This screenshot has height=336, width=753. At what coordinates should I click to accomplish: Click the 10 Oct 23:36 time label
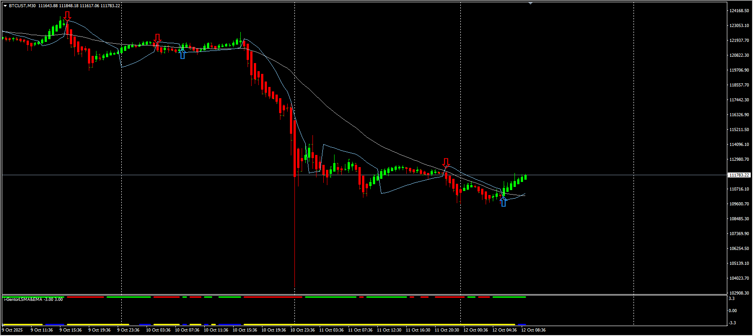[303, 330]
